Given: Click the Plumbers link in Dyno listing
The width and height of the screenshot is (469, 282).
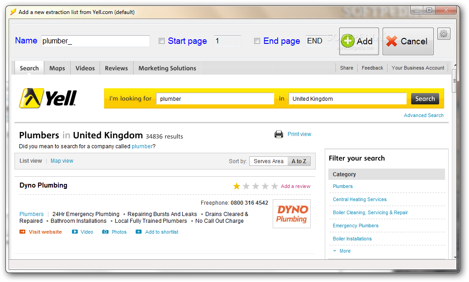Looking at the screenshot, I should coord(31,214).
